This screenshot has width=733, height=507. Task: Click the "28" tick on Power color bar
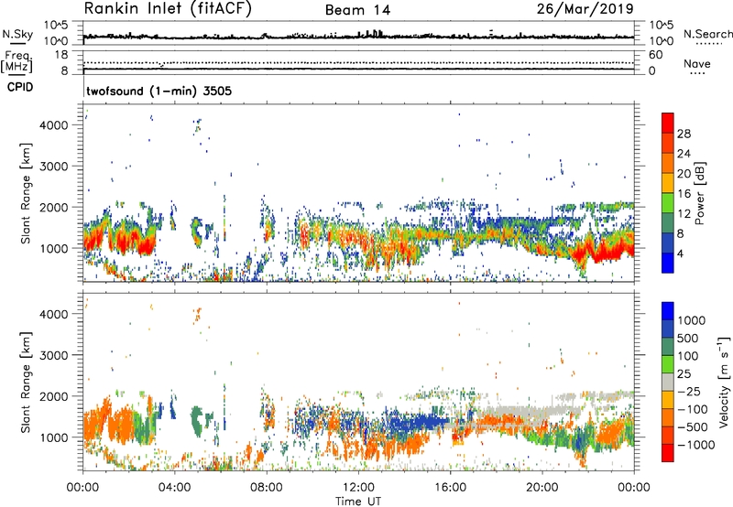(684, 134)
